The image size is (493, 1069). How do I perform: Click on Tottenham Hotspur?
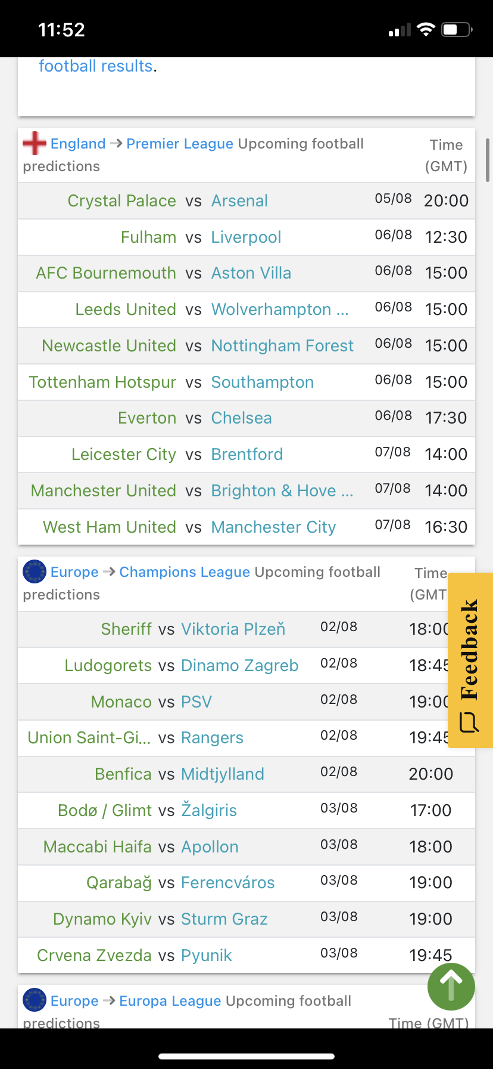(102, 382)
